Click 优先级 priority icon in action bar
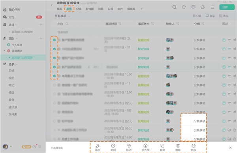Screen dimensions: 237x153 (145, 147)
